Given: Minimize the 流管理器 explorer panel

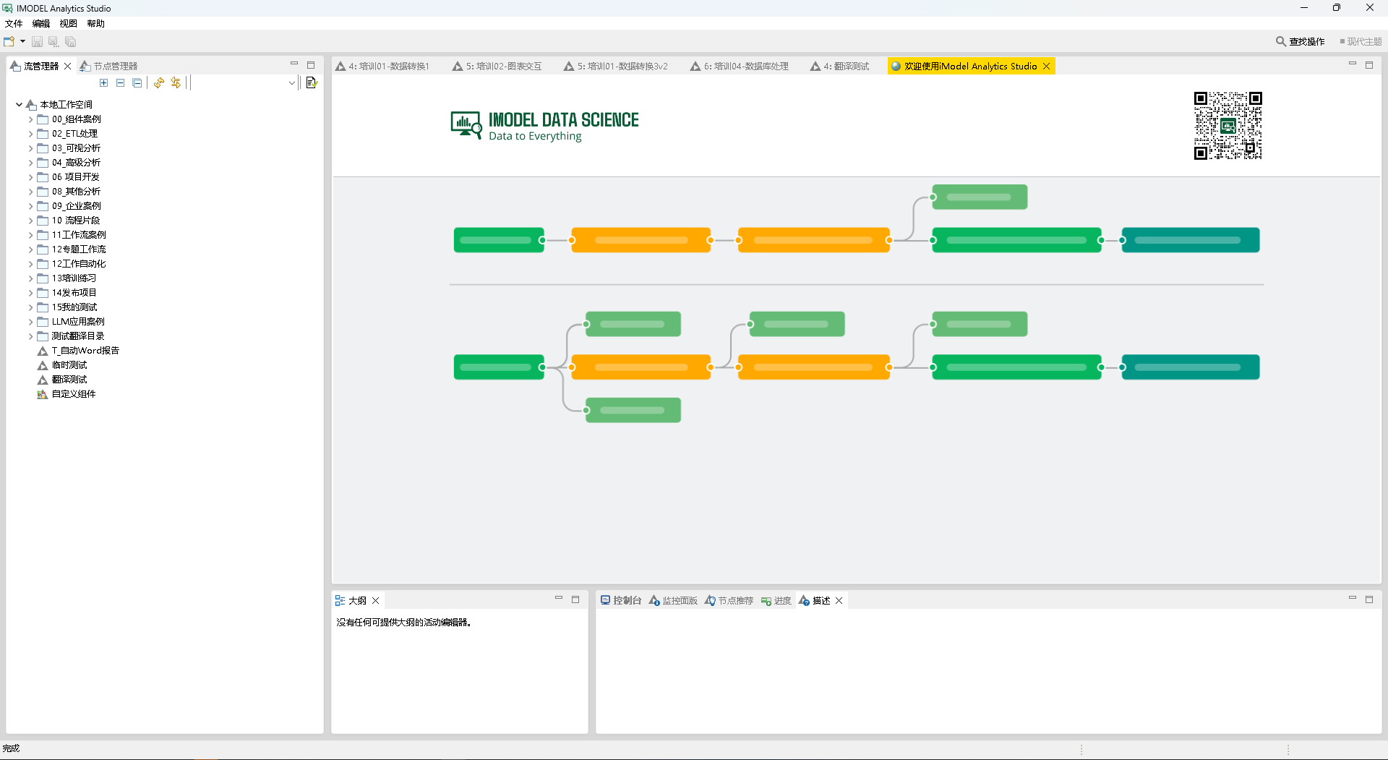Looking at the screenshot, I should click(x=294, y=64).
